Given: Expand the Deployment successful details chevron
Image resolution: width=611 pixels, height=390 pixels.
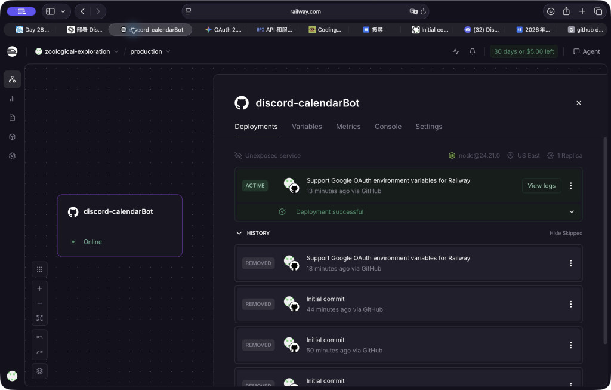Looking at the screenshot, I should (x=572, y=212).
